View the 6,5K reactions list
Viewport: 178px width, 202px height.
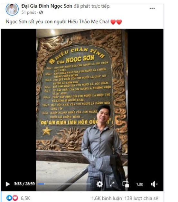25,198
